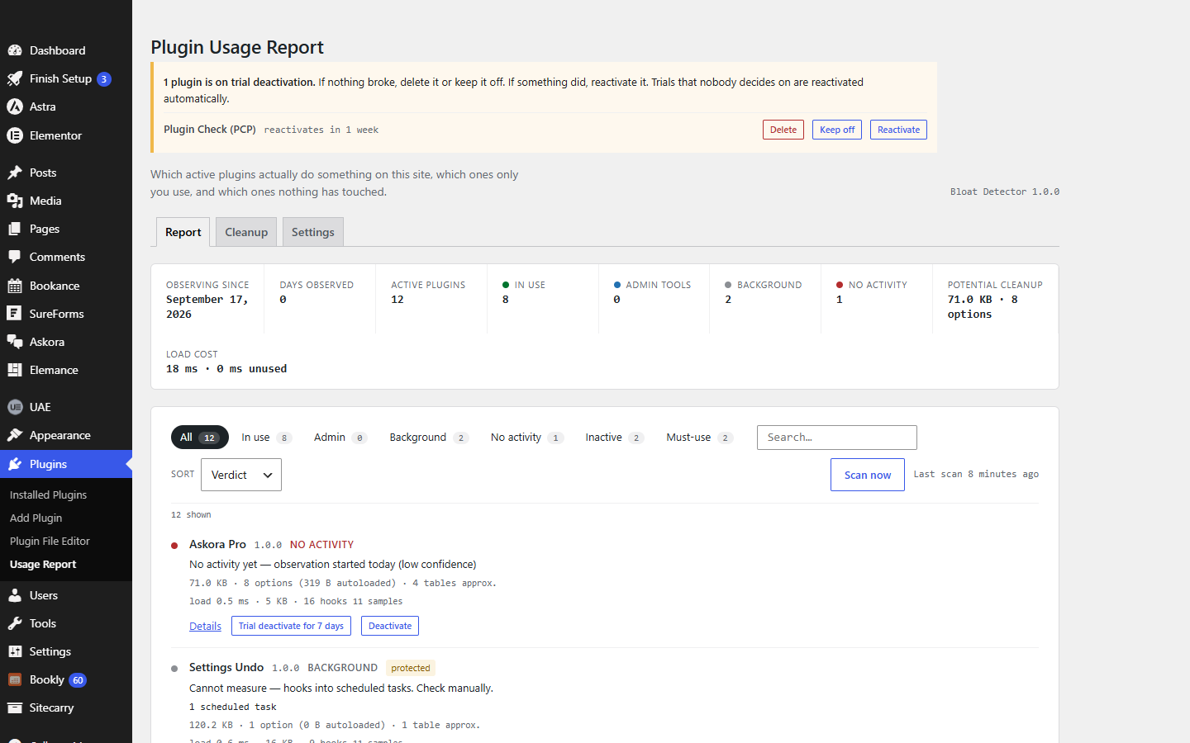Click the plugin Search field

837,438
